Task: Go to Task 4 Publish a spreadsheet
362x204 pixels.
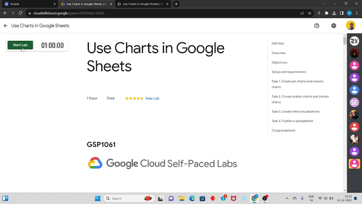Action: tap(292, 121)
